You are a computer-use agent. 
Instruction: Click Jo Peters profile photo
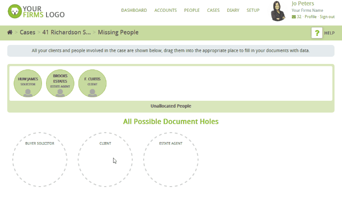click(x=278, y=11)
